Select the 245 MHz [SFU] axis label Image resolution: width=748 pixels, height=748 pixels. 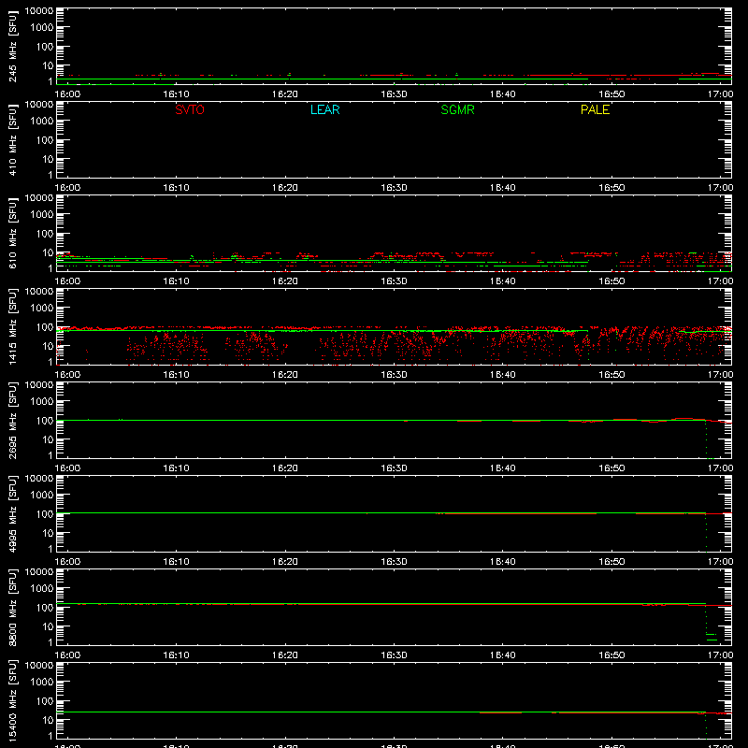[x=12, y=46]
